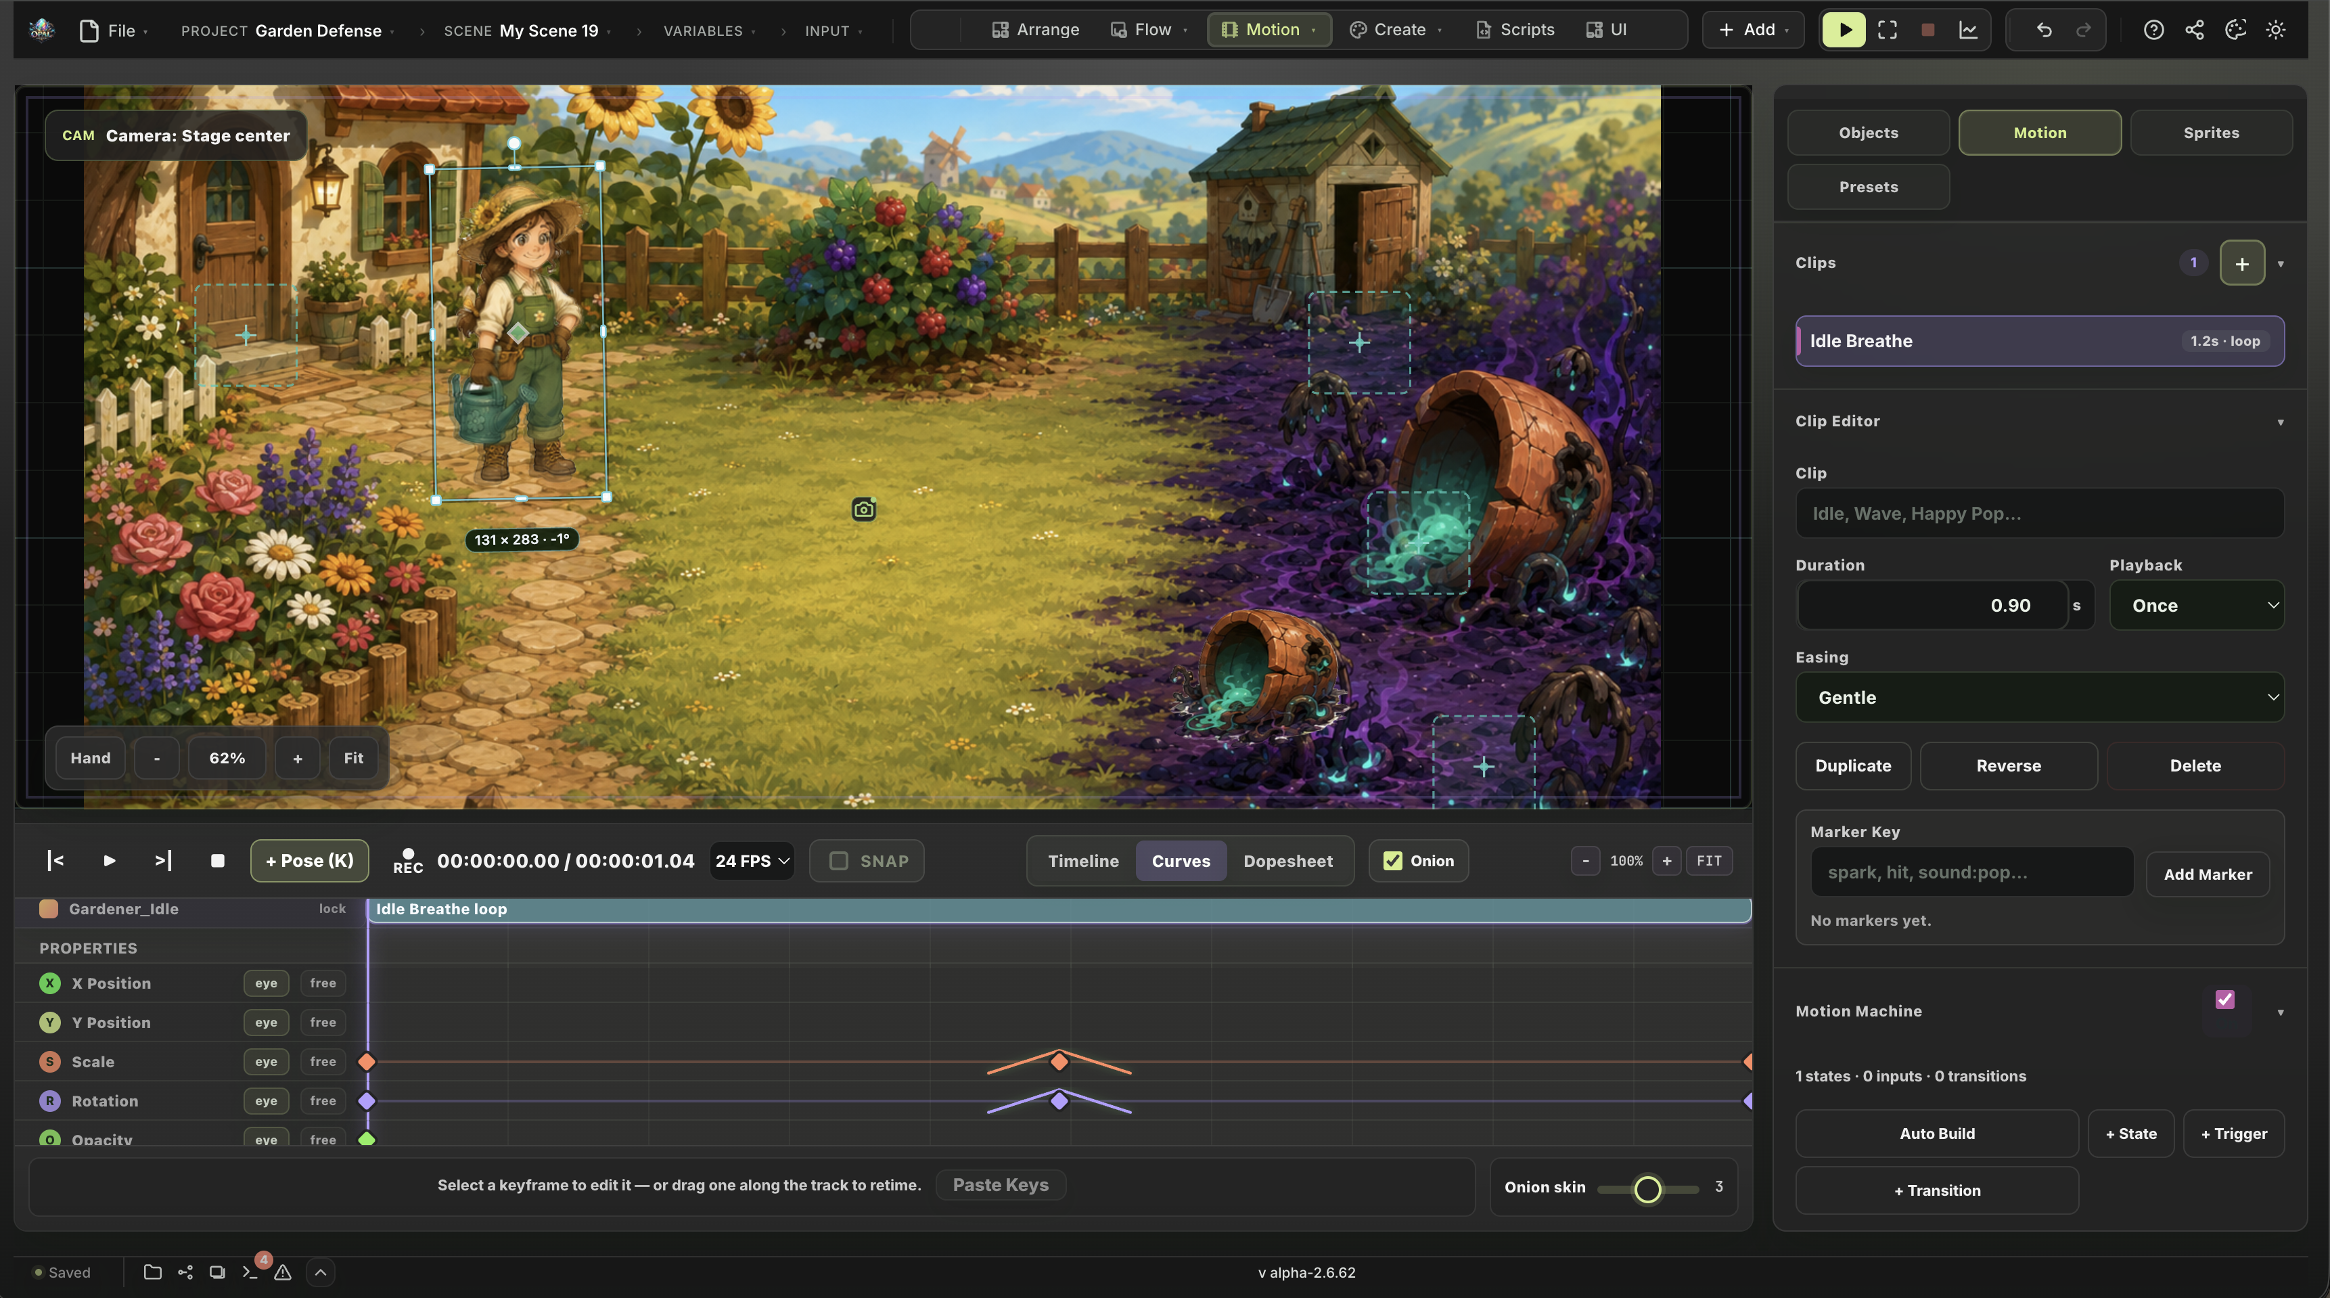Viewport: 2330px width, 1298px height.
Task: Click the Add Marker button
Action: point(2207,874)
